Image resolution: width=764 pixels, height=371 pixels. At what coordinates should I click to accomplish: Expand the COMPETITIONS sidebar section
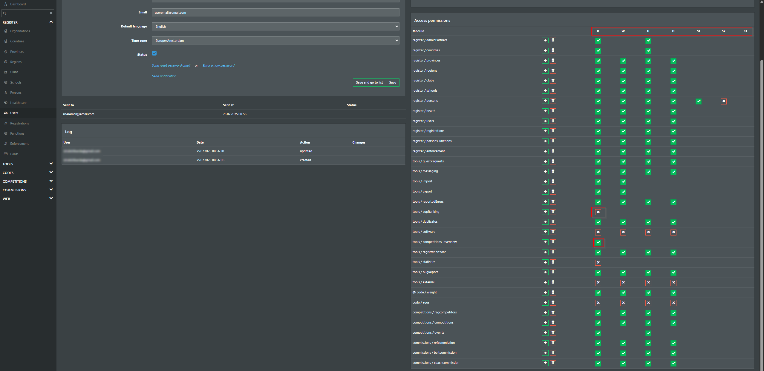tap(27, 181)
